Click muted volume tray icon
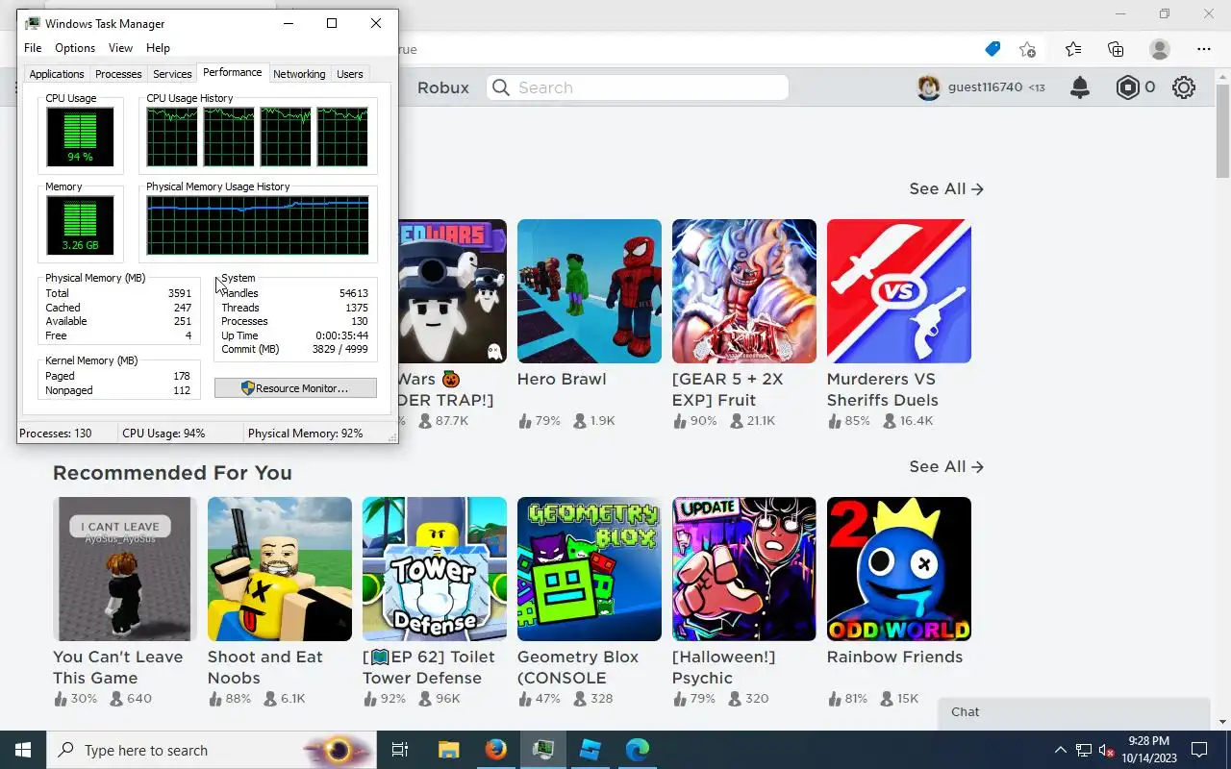1231x769 pixels. (x=1107, y=750)
